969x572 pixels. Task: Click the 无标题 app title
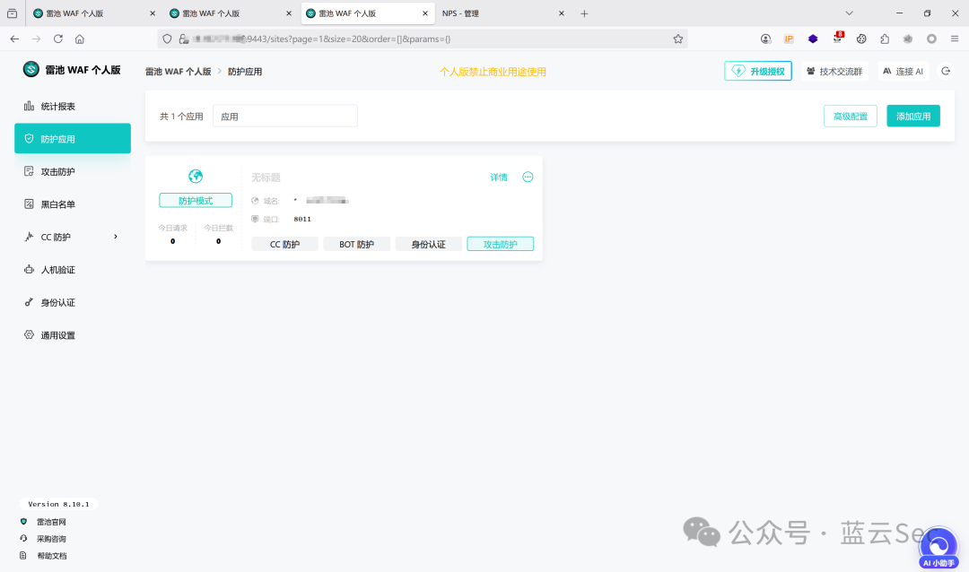266,178
